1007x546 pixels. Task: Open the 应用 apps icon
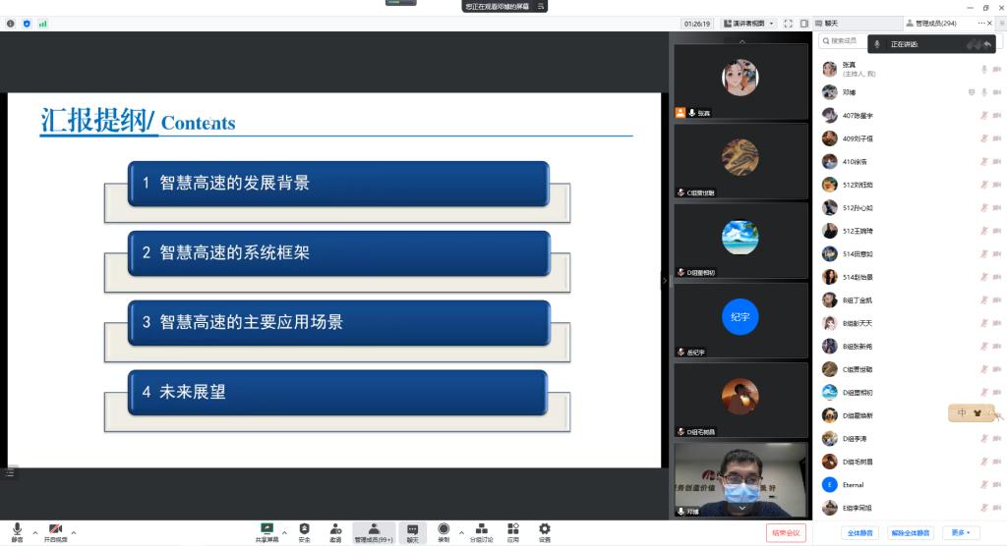[512, 529]
